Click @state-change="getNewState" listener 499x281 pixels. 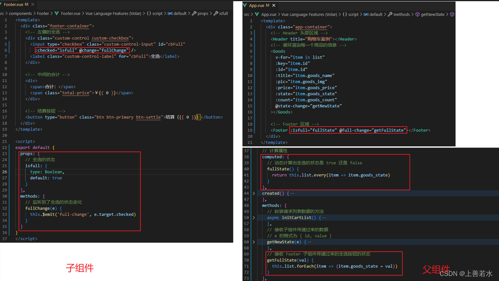(309, 106)
